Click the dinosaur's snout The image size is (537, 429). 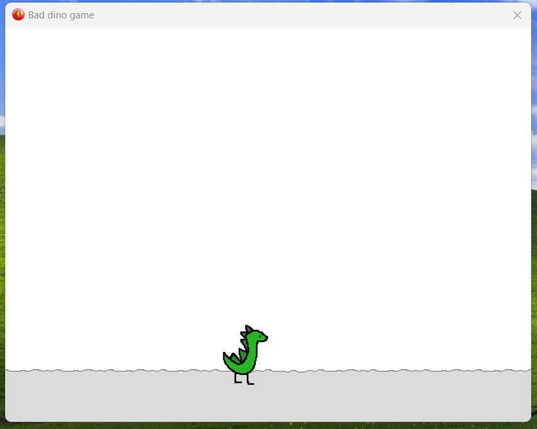tap(264, 338)
